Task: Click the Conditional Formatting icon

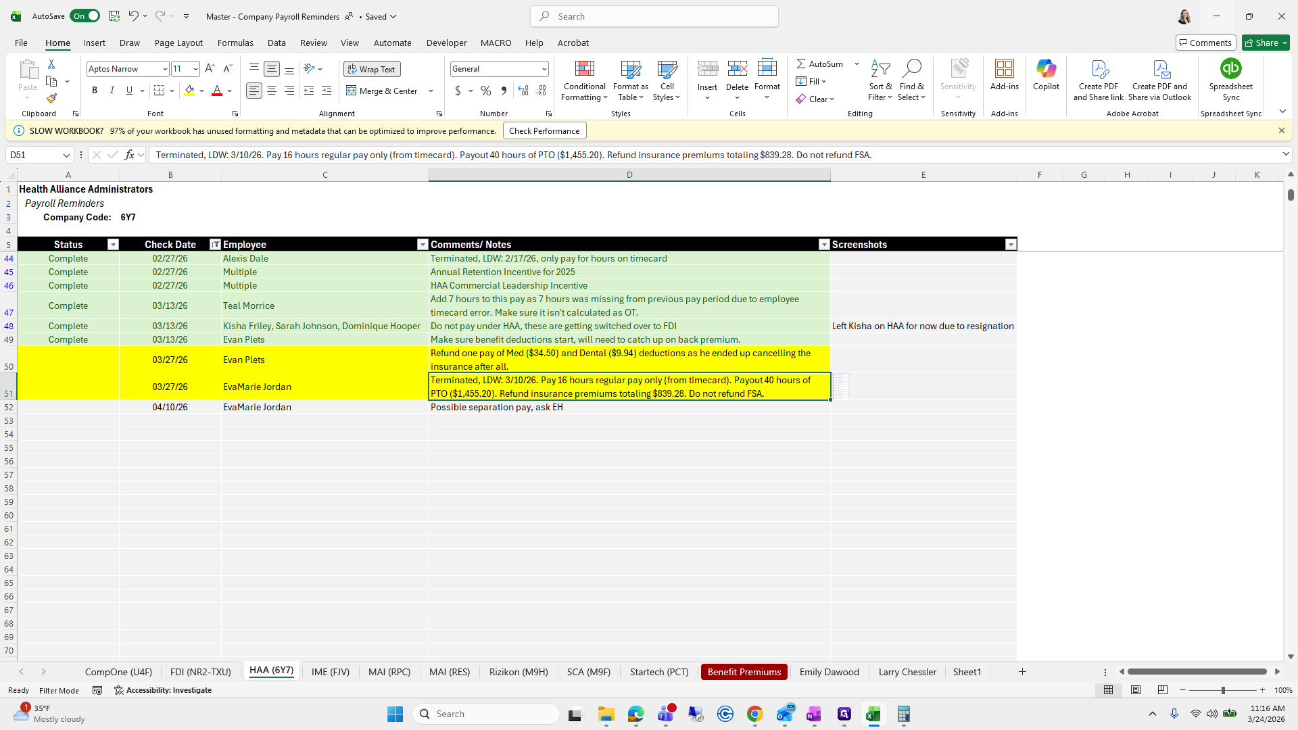Action: click(584, 69)
